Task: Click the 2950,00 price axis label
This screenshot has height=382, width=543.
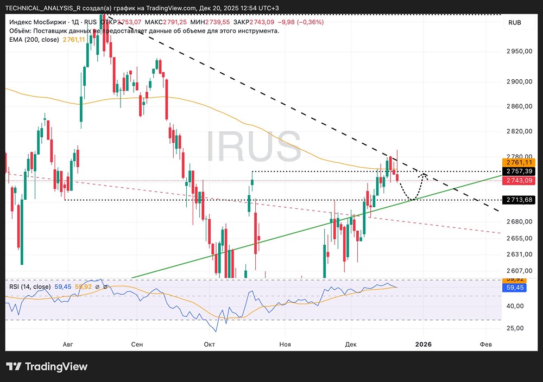Action: point(520,51)
